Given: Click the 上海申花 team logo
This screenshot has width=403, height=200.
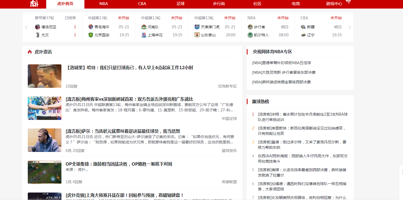Looking at the screenshot, I should (x=144, y=35).
